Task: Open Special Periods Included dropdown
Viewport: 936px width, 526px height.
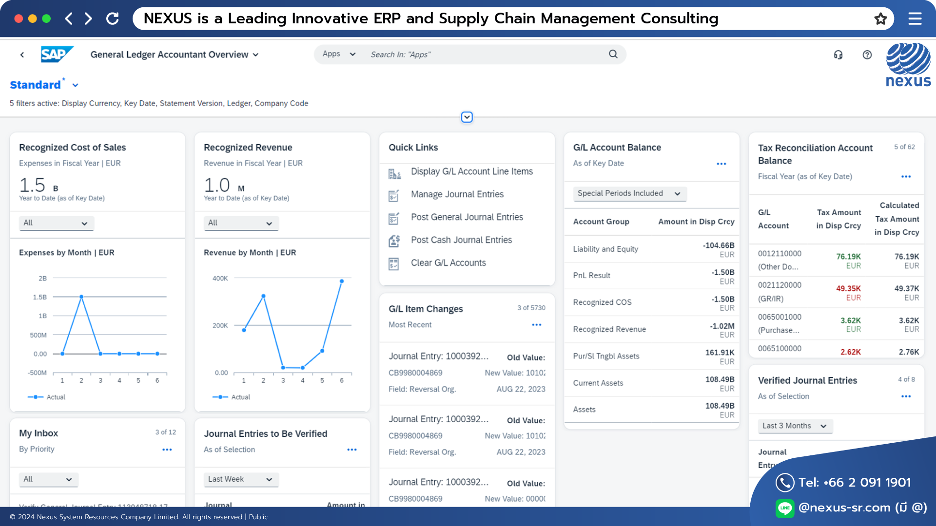Action: (x=630, y=193)
